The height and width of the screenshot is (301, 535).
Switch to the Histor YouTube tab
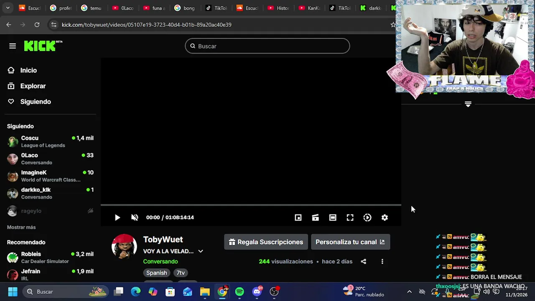point(278,8)
